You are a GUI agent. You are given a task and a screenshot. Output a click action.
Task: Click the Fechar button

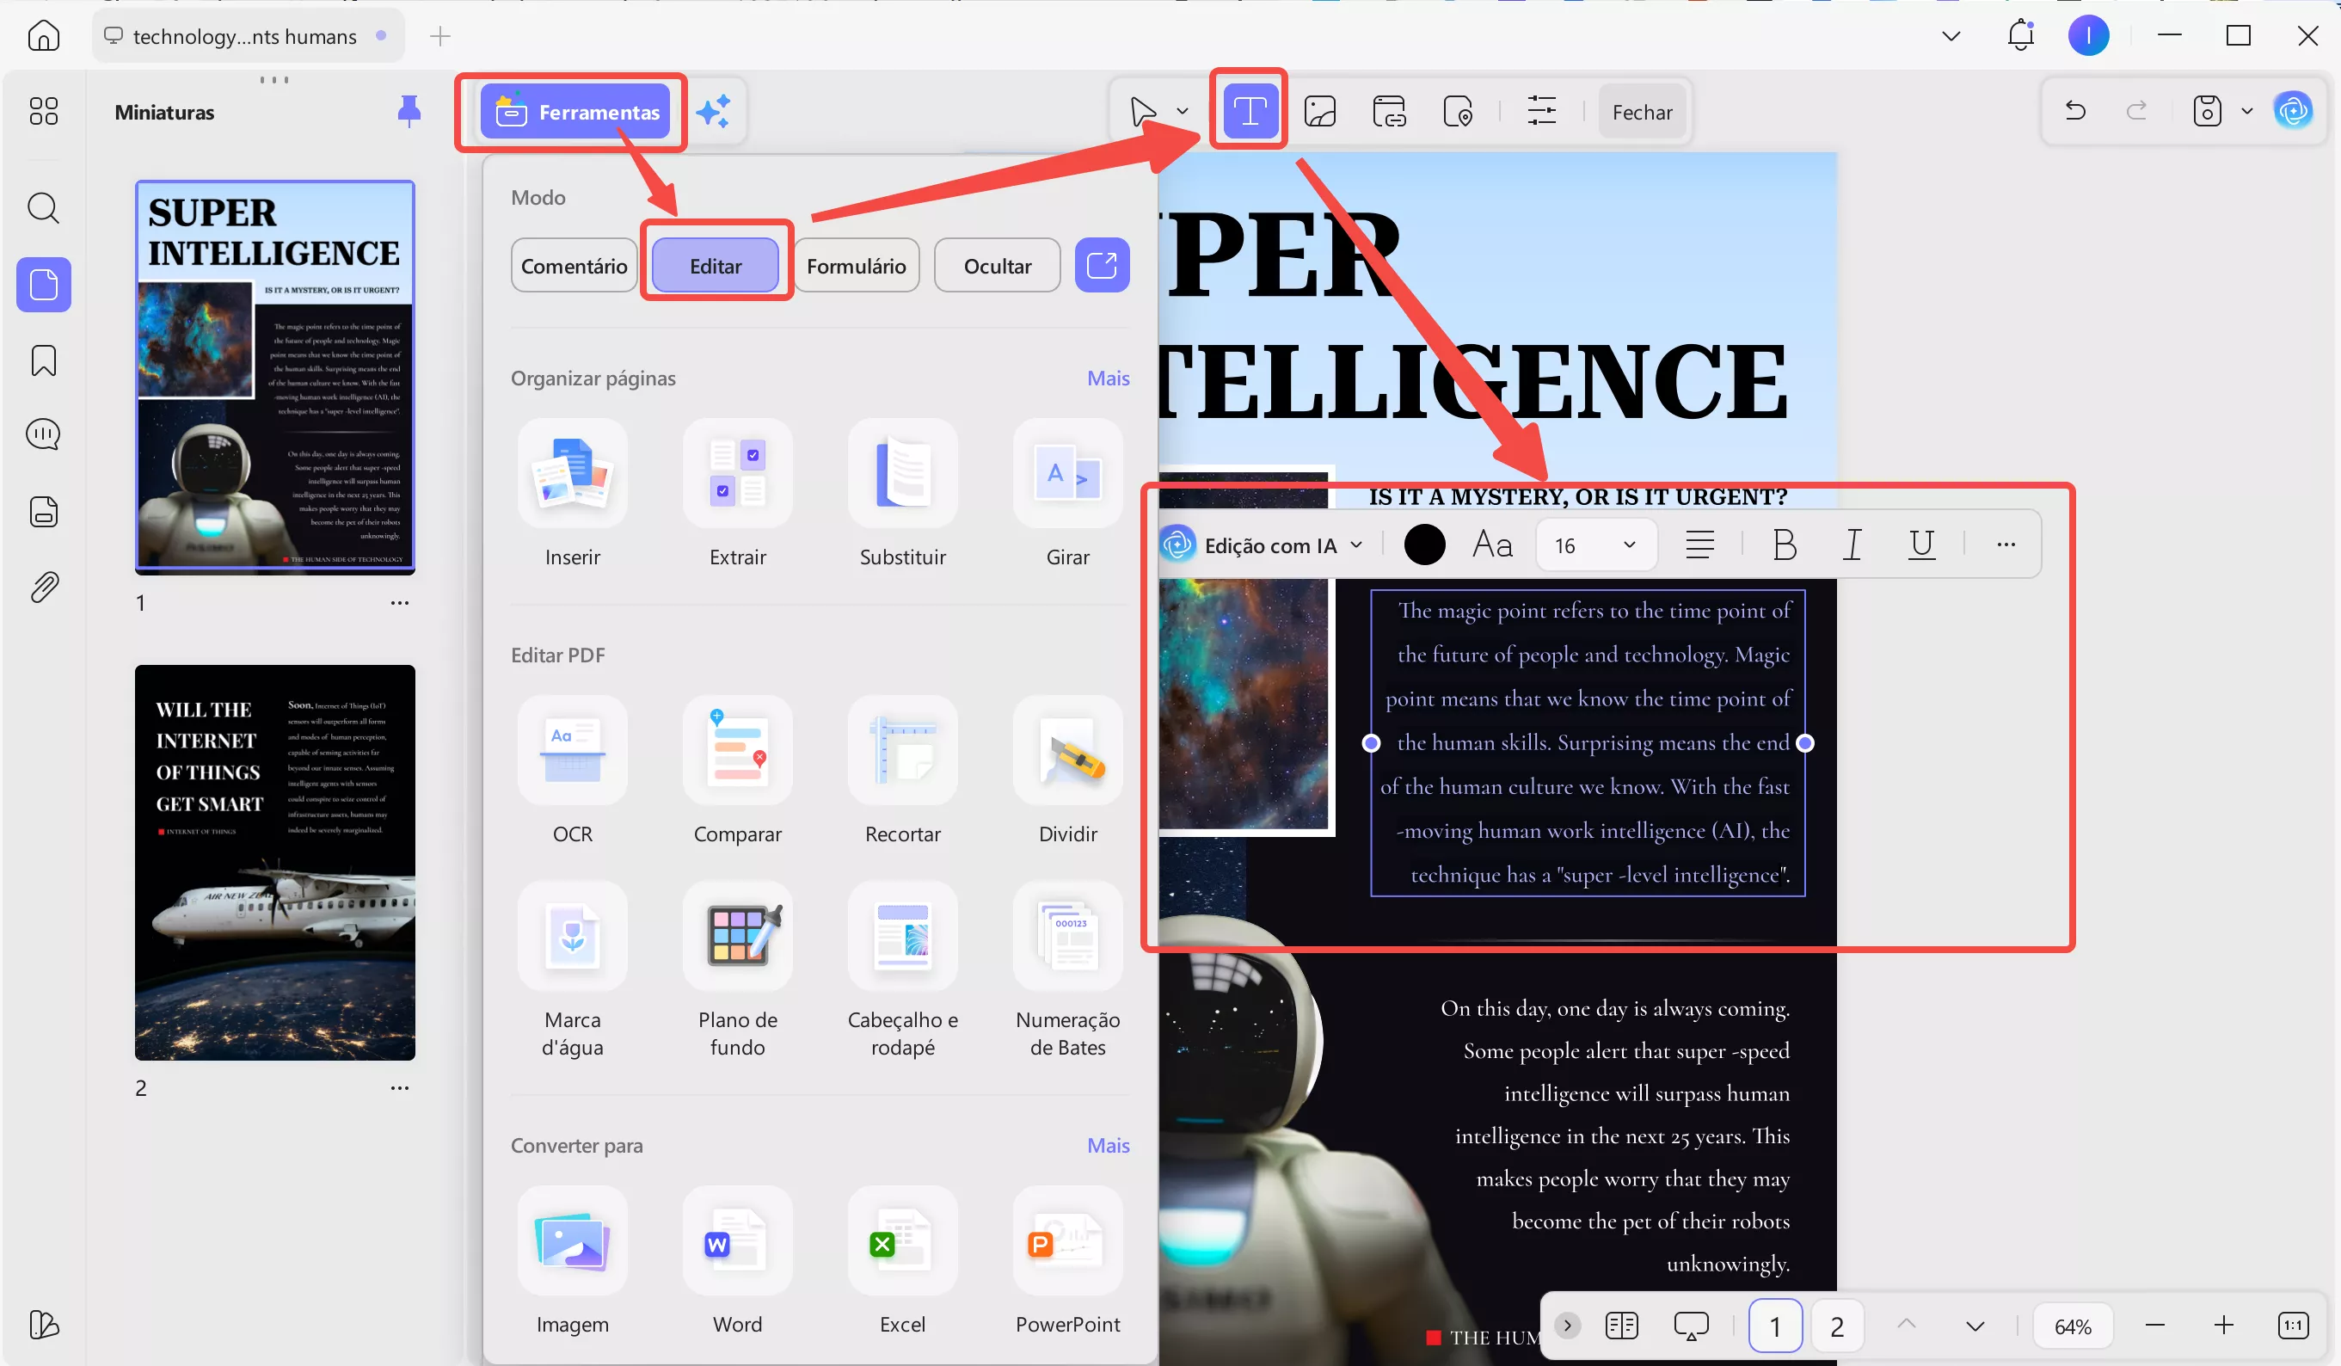1641,113
